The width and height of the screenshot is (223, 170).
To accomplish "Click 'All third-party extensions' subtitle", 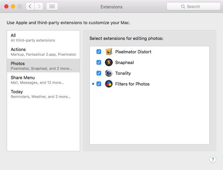I will click(x=33, y=40).
